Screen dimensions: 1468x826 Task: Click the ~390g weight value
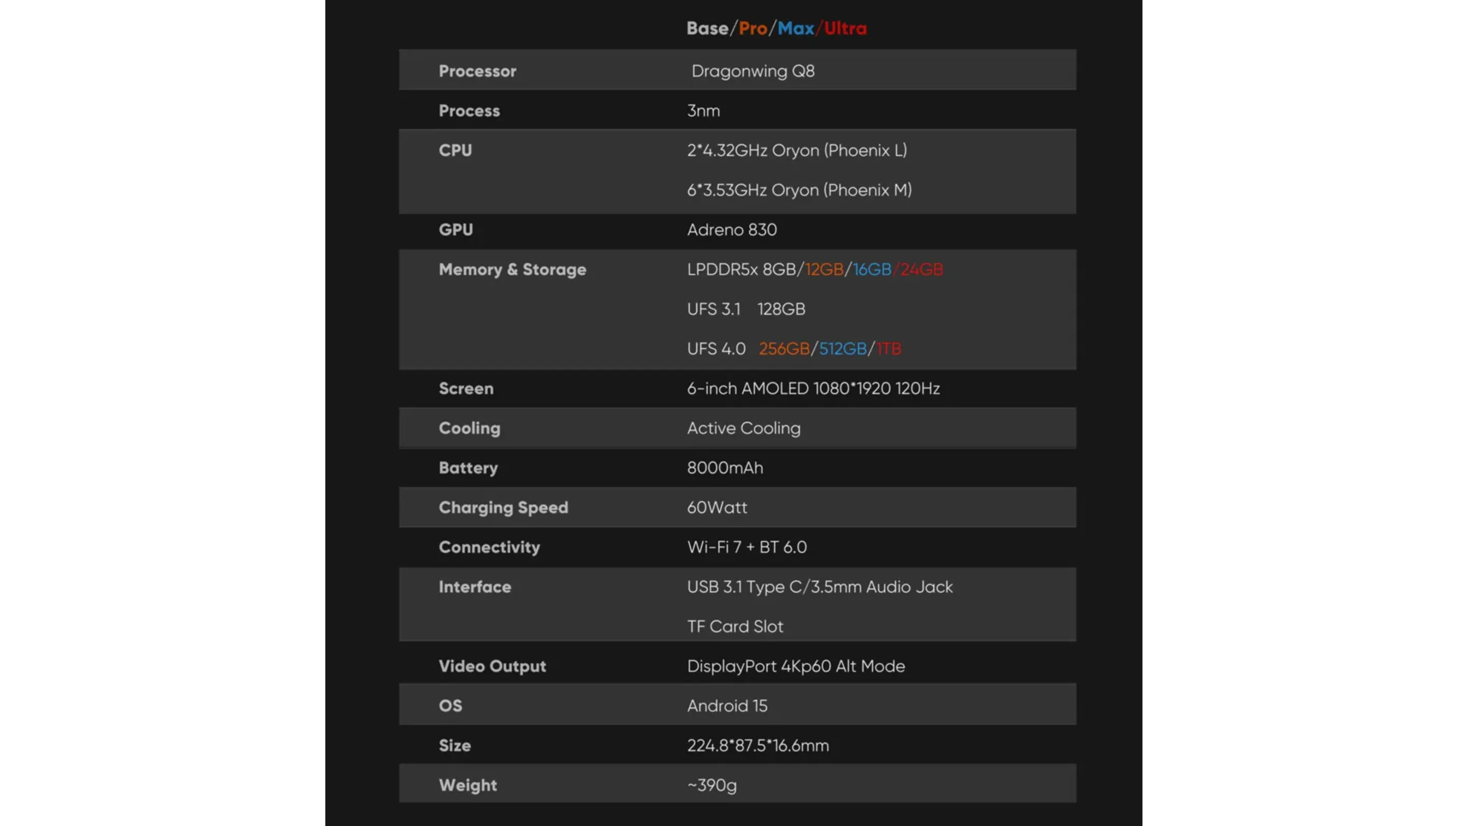tap(711, 785)
